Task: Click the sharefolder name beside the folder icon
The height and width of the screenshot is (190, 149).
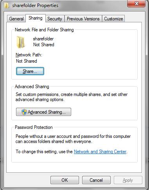Action: point(43,39)
